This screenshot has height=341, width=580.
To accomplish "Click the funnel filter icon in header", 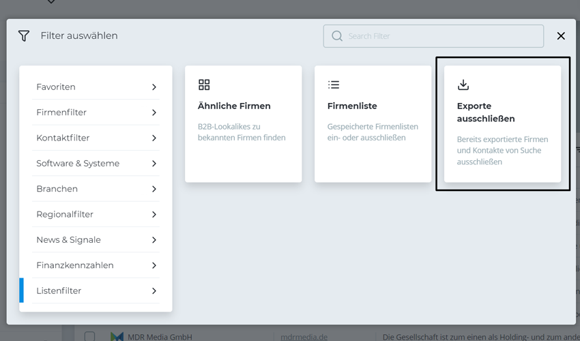I will [x=24, y=36].
